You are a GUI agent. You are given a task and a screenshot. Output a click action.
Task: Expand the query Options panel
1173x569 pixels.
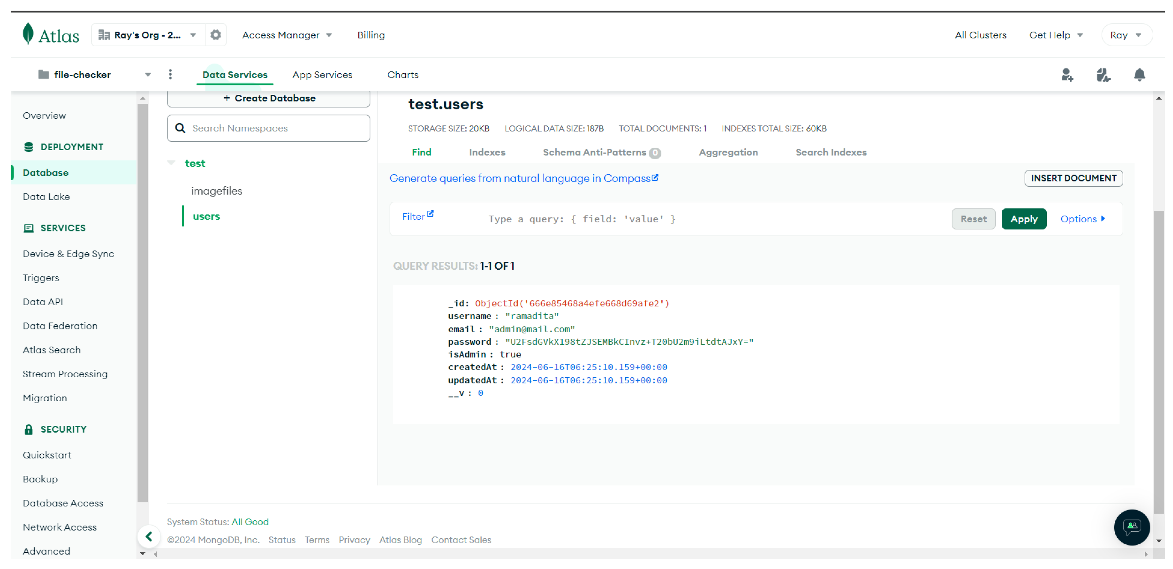tap(1083, 219)
